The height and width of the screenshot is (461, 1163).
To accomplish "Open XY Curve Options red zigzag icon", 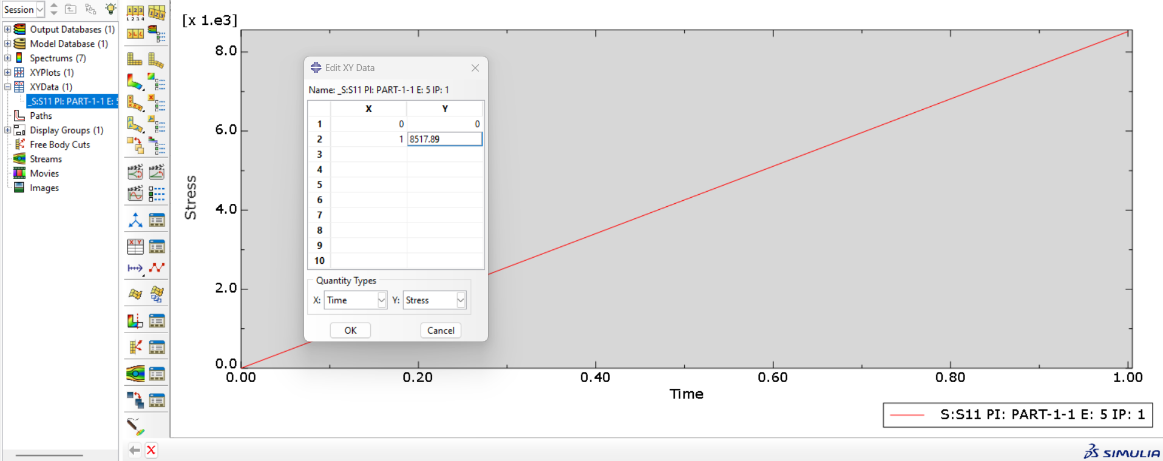I will (x=157, y=268).
